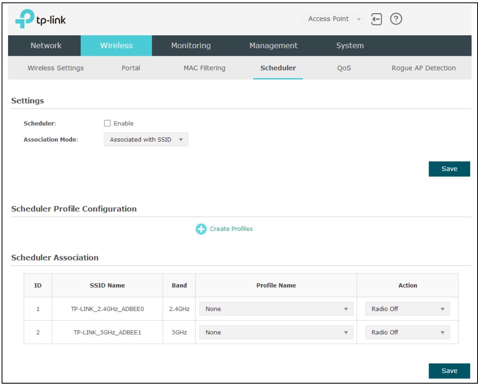Enable the Scheduler checkbox
Screen dimensions: 478x384
point(107,123)
